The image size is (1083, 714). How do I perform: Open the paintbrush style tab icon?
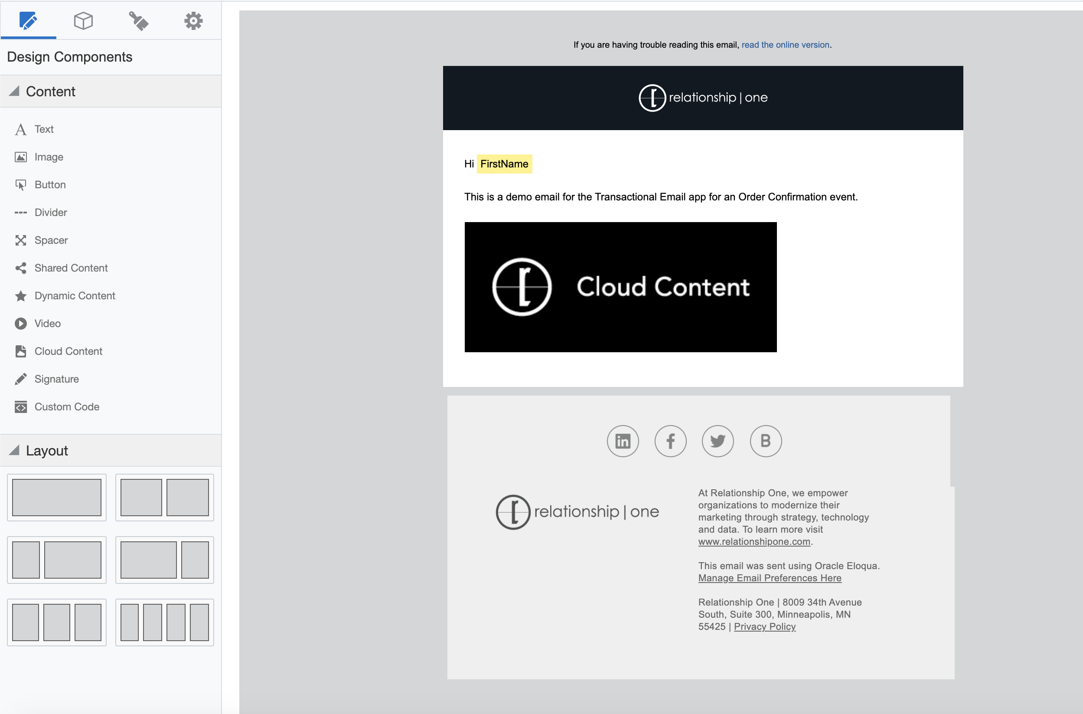pos(138,21)
